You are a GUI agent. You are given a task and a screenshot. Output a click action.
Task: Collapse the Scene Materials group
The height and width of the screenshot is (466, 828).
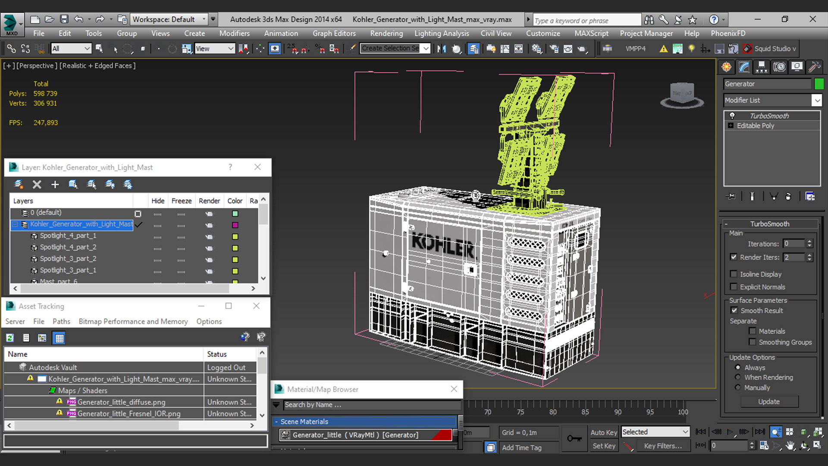coord(276,422)
